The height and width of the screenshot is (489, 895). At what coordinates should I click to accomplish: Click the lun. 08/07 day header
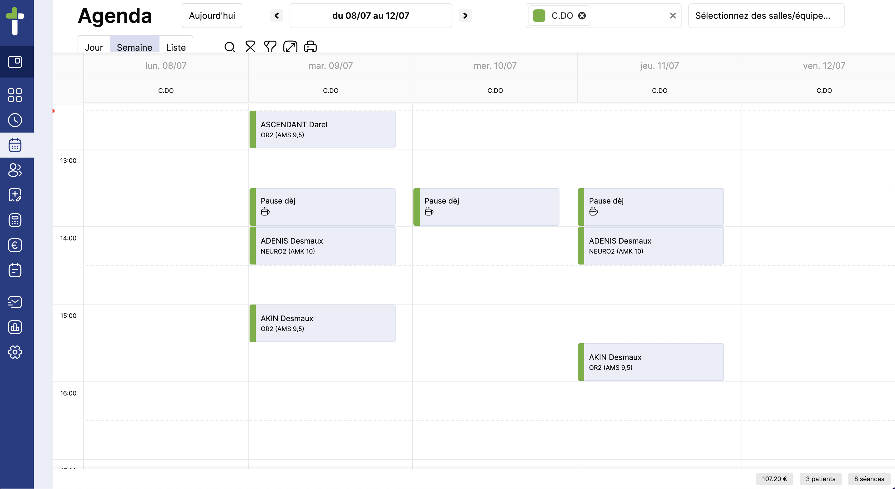click(x=166, y=66)
